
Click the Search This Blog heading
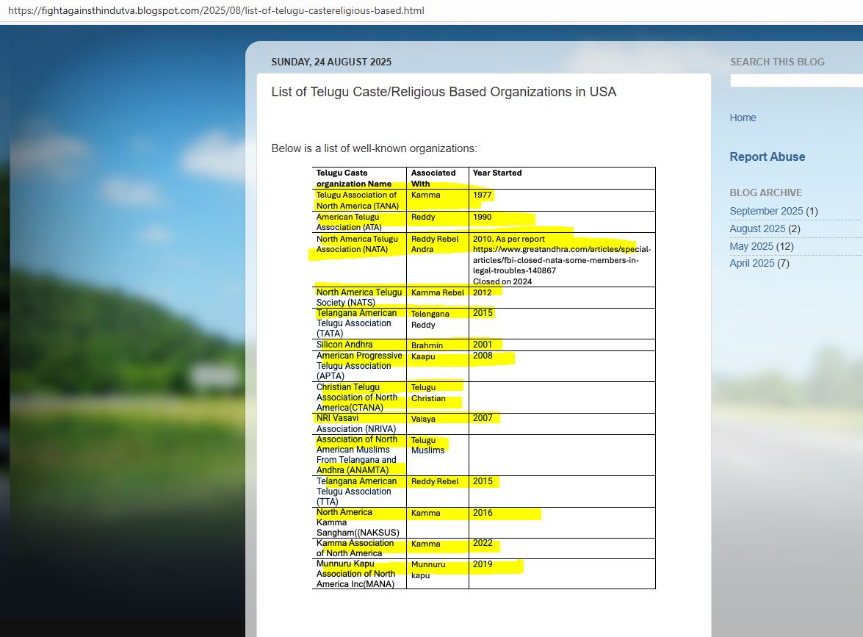coord(777,62)
